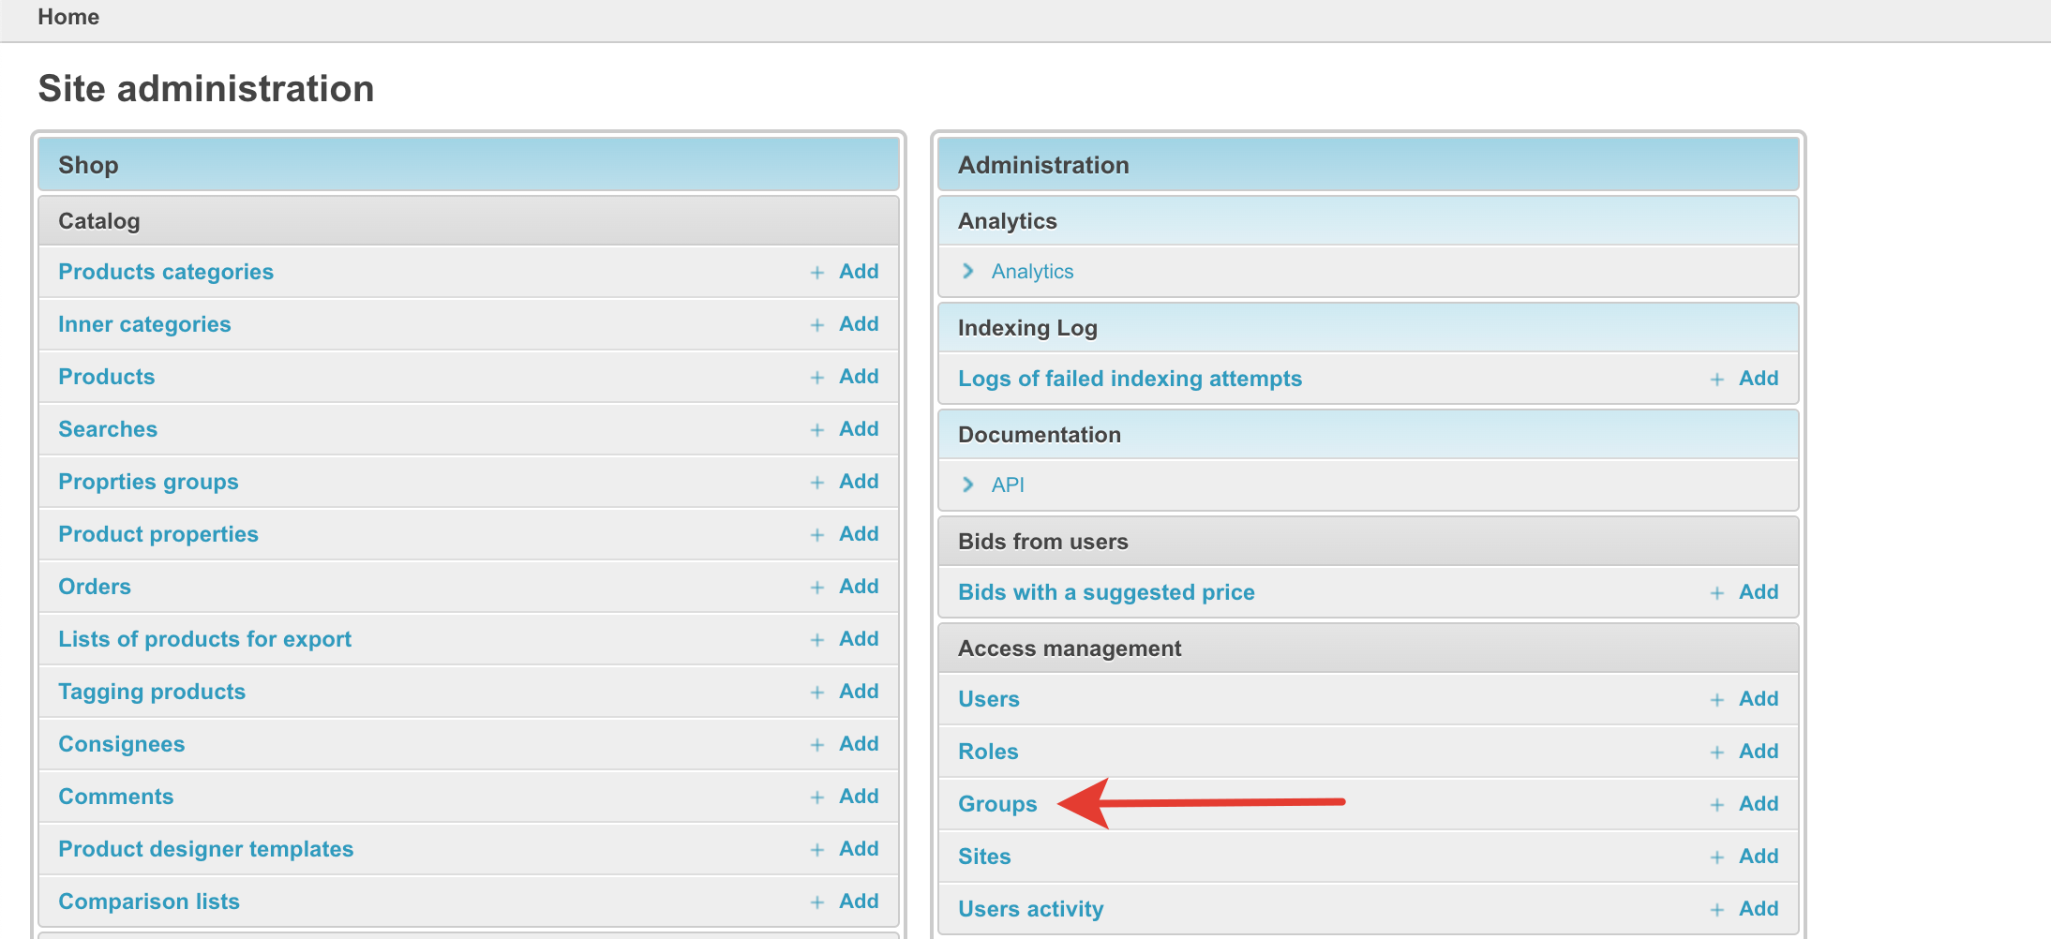Screen dimensions: 2051x939
Task: Click the plus icon in Orders row
Action: coord(817,588)
